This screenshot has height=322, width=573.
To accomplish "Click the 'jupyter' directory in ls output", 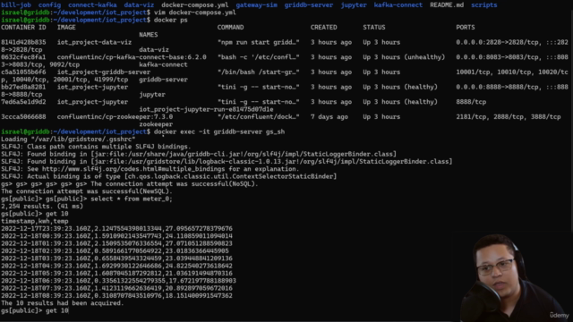I will click(354, 5).
